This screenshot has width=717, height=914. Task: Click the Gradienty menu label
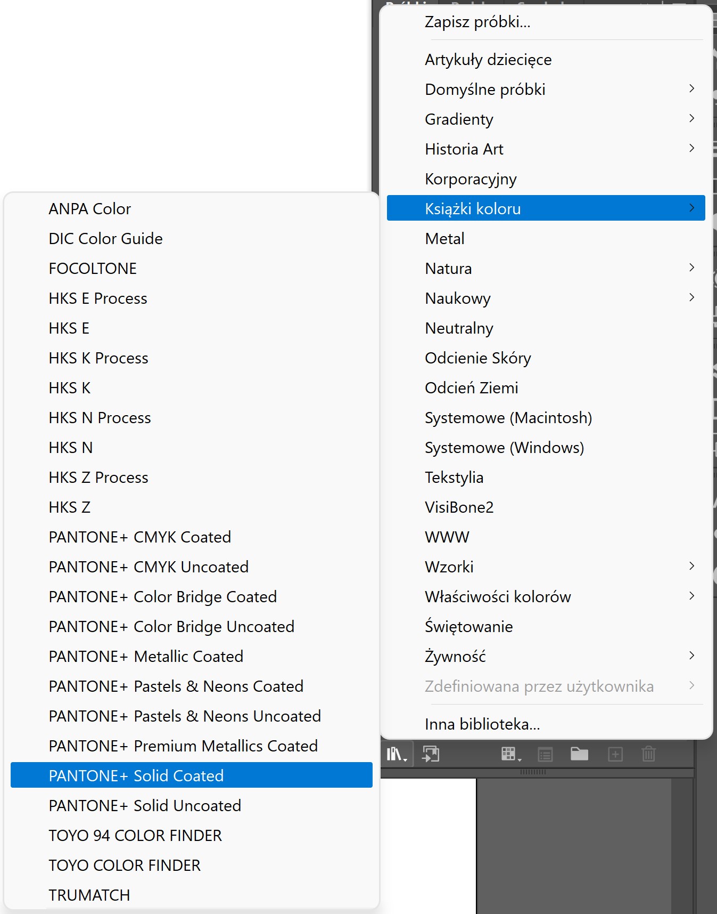459,119
